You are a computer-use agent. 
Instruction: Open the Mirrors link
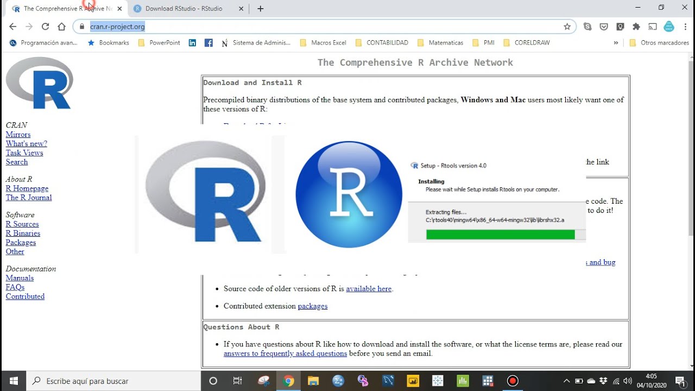[x=18, y=134]
